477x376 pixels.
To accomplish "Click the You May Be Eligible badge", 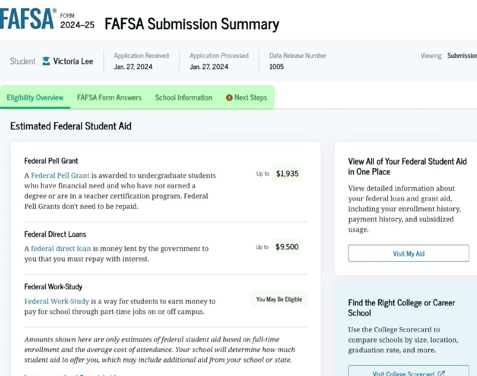I will [279, 299].
